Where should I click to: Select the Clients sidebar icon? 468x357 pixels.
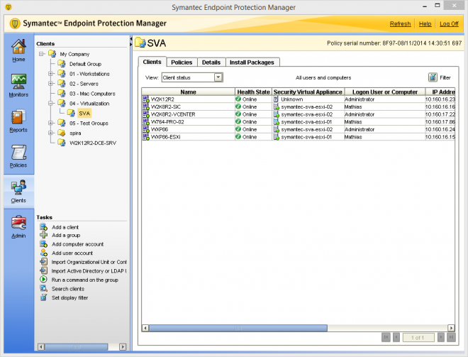(18, 187)
